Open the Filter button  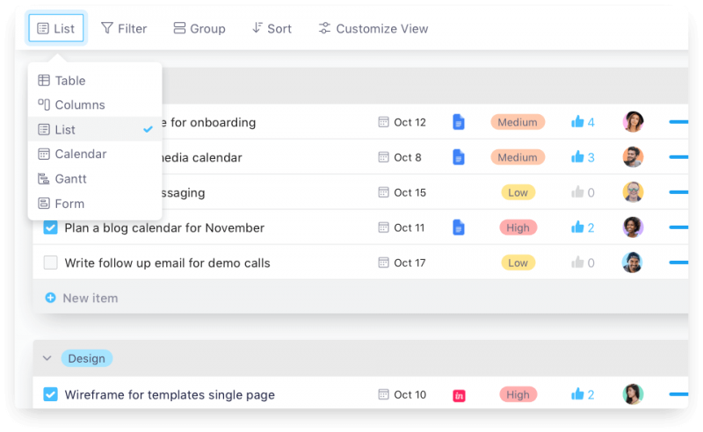124,28
